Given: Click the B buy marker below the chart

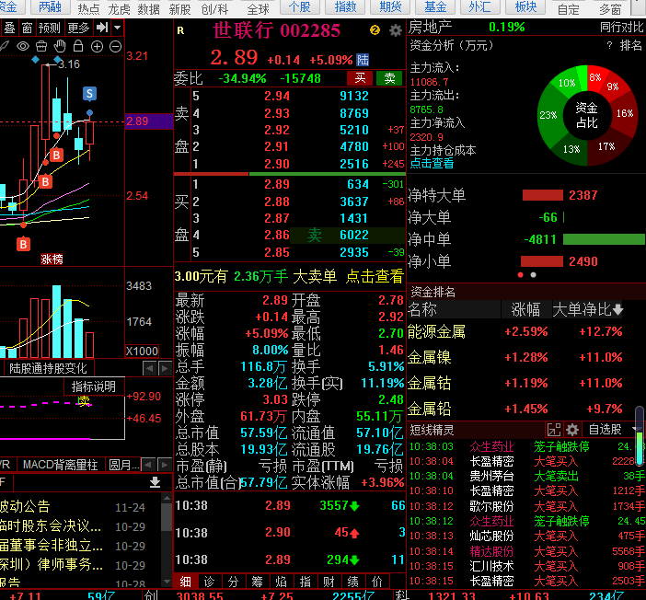Looking at the screenshot, I should [24, 245].
